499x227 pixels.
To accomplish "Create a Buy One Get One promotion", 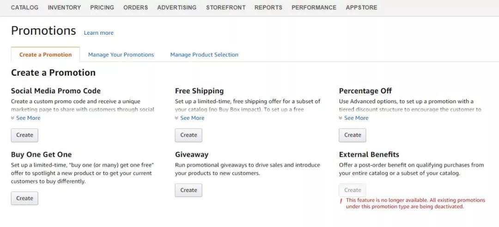I will [x=24, y=198].
